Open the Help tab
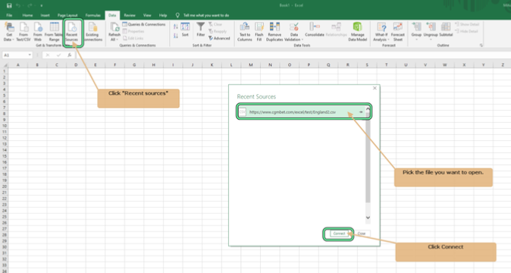Screen dimensions: 511x273 tap(163, 15)
